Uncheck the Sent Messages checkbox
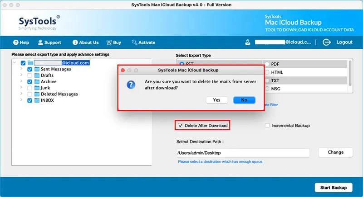Image resolution: width=363 pixels, height=197 pixels. pyautogui.click(x=29, y=69)
